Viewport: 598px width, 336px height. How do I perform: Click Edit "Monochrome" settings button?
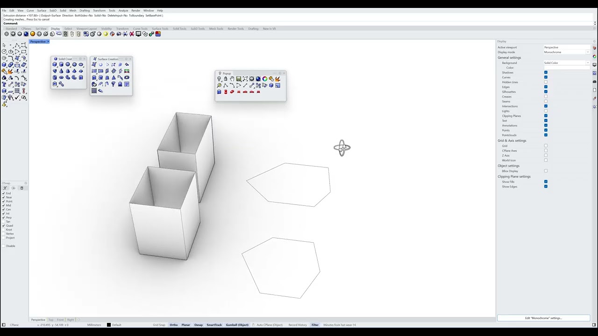tap(543, 318)
